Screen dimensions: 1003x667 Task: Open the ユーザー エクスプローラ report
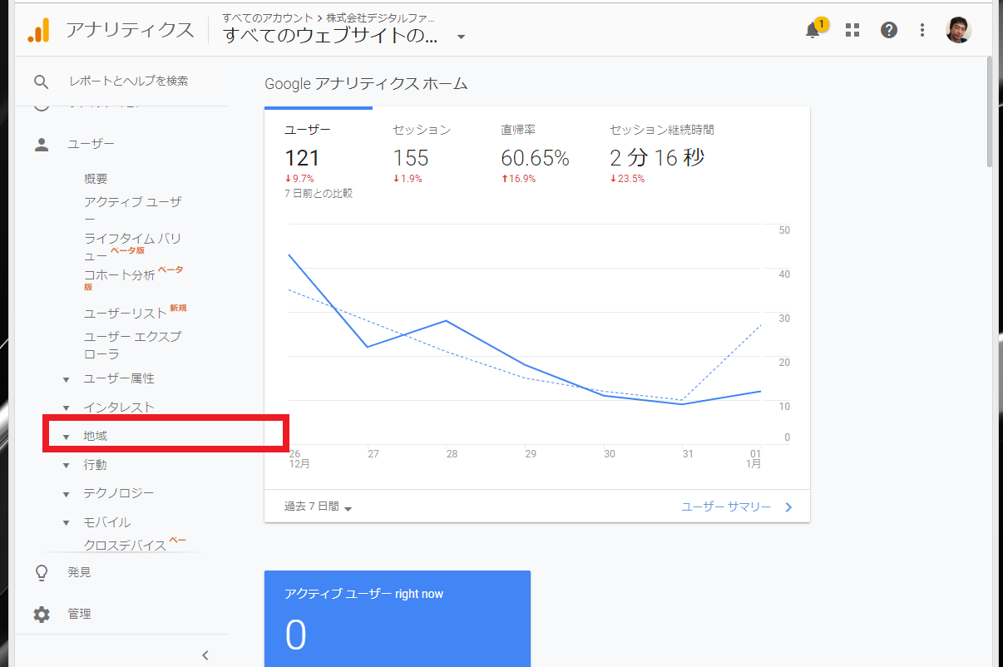click(x=132, y=345)
